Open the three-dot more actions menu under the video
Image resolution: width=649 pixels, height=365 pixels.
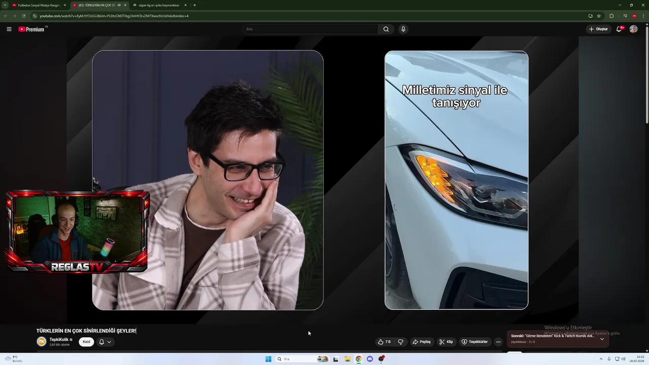498,342
